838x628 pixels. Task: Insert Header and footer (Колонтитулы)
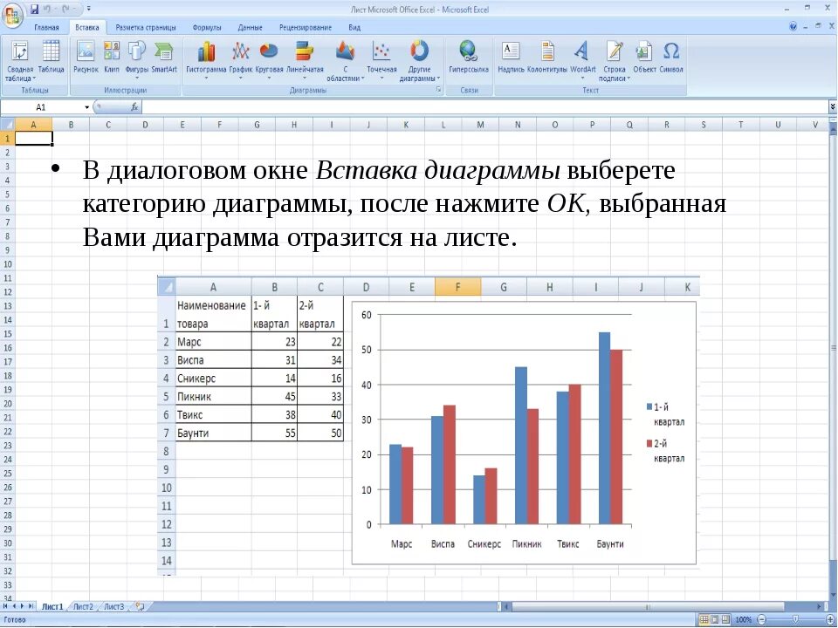[547, 58]
